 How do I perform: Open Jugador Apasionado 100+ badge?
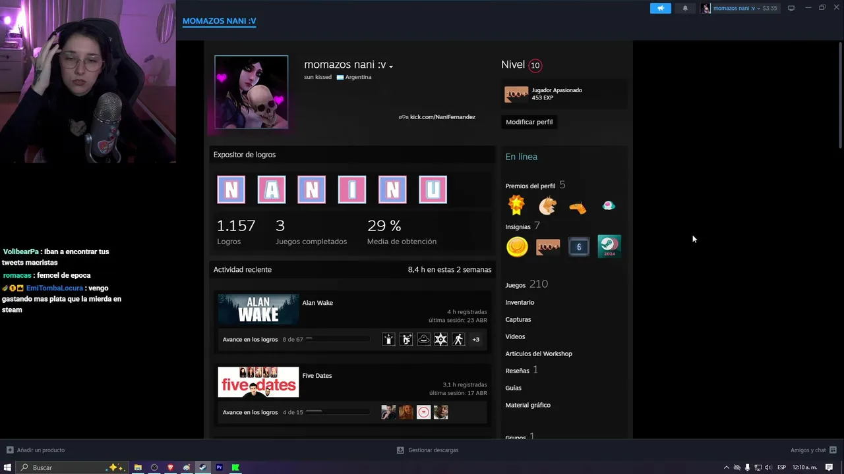coord(516,94)
